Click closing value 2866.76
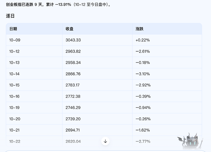Image resolution: width=211 pixels, height=152 pixels. [73, 74]
